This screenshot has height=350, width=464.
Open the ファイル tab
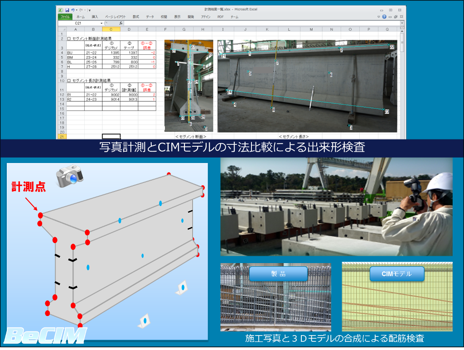coord(65,17)
